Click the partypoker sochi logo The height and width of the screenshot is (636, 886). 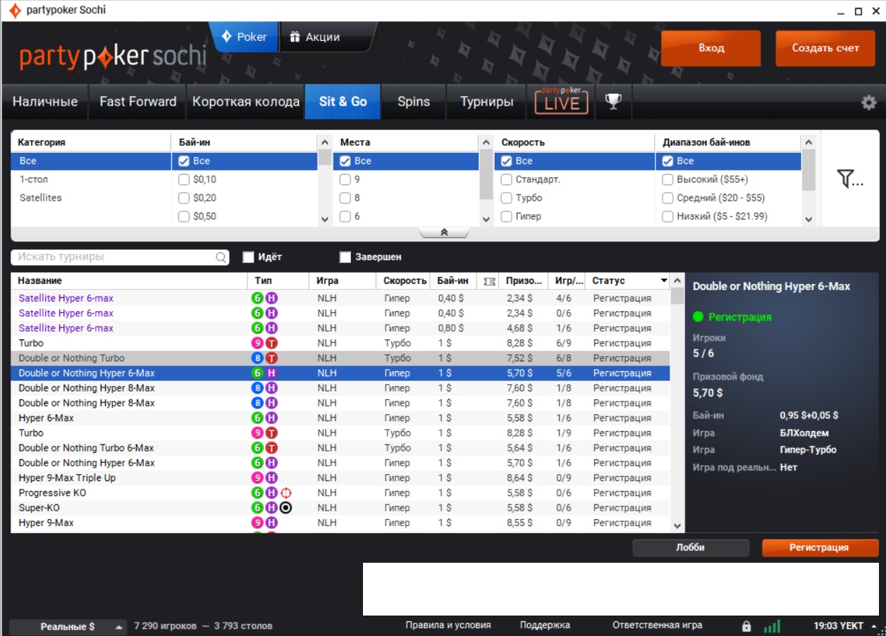coord(113,57)
